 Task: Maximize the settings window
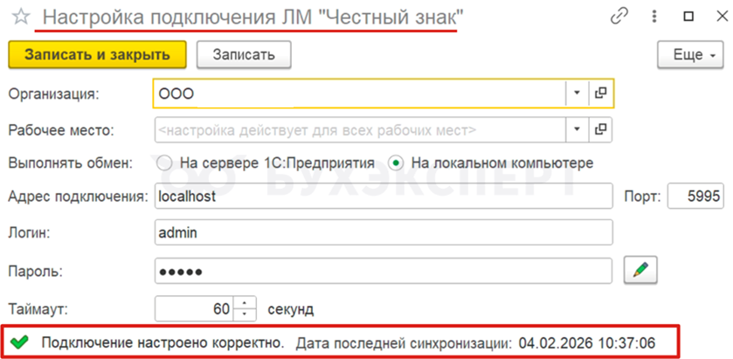[688, 17]
